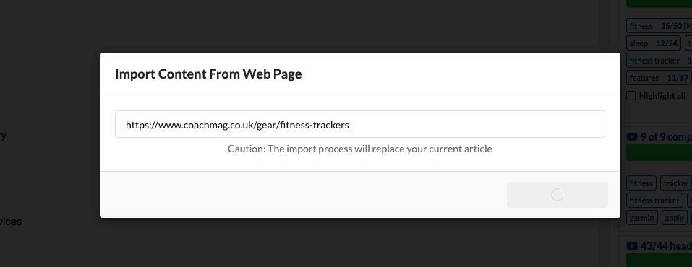Click the apple keyword tag
The width and height of the screenshot is (692, 267).
pos(674,218)
